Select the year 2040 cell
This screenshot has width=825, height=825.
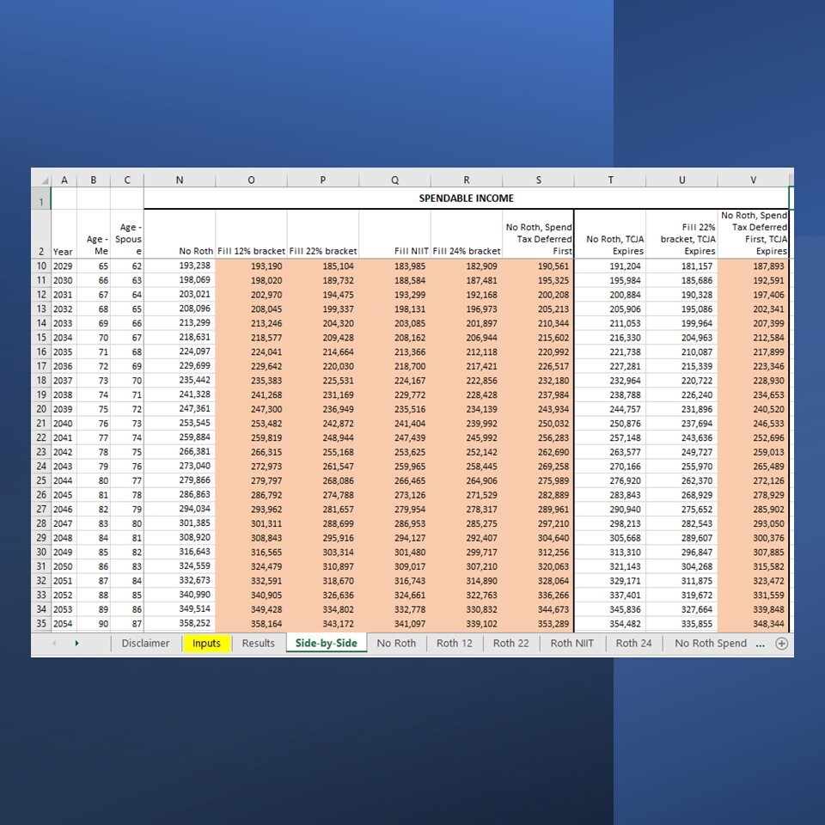pyautogui.click(x=64, y=424)
